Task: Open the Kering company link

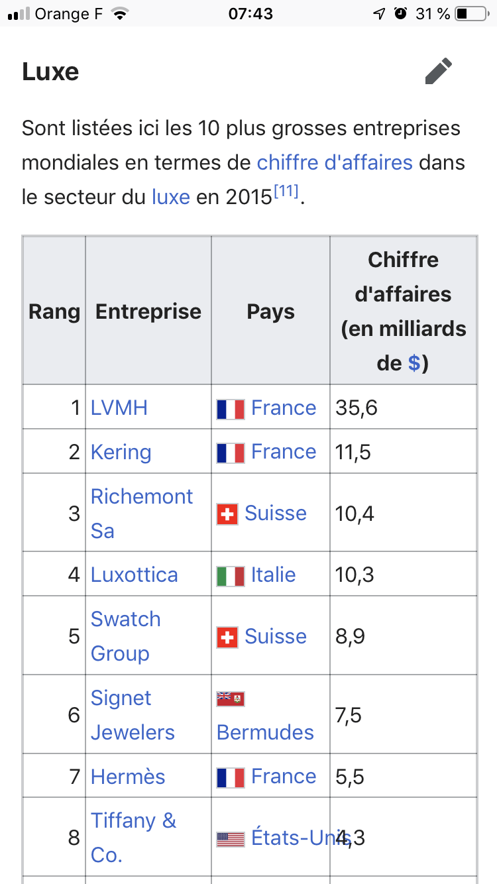Action: (x=121, y=452)
